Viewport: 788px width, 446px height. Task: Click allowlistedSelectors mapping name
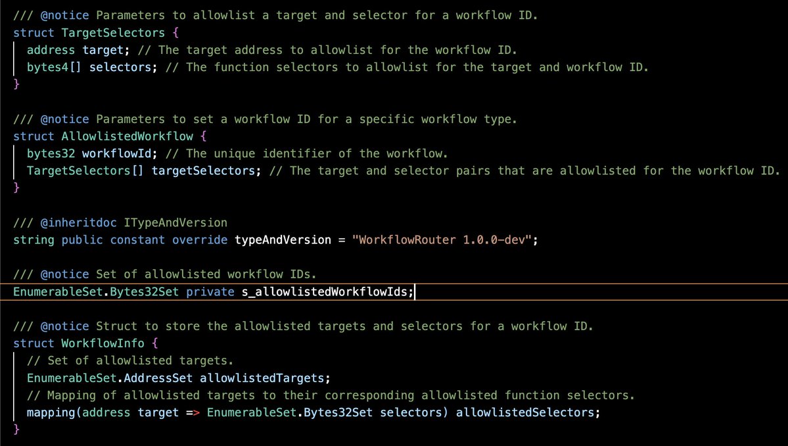pos(525,412)
